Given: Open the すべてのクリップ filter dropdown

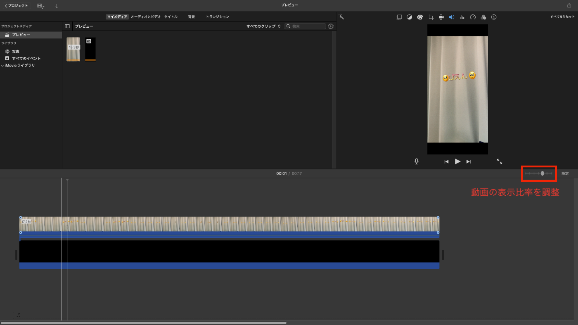Looking at the screenshot, I should 263,26.
